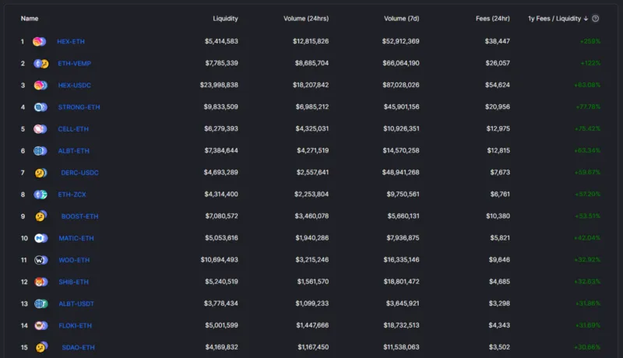Image resolution: width=623 pixels, height=358 pixels.
Task: Open the HEX-USDC pair link
Action: tap(74, 86)
